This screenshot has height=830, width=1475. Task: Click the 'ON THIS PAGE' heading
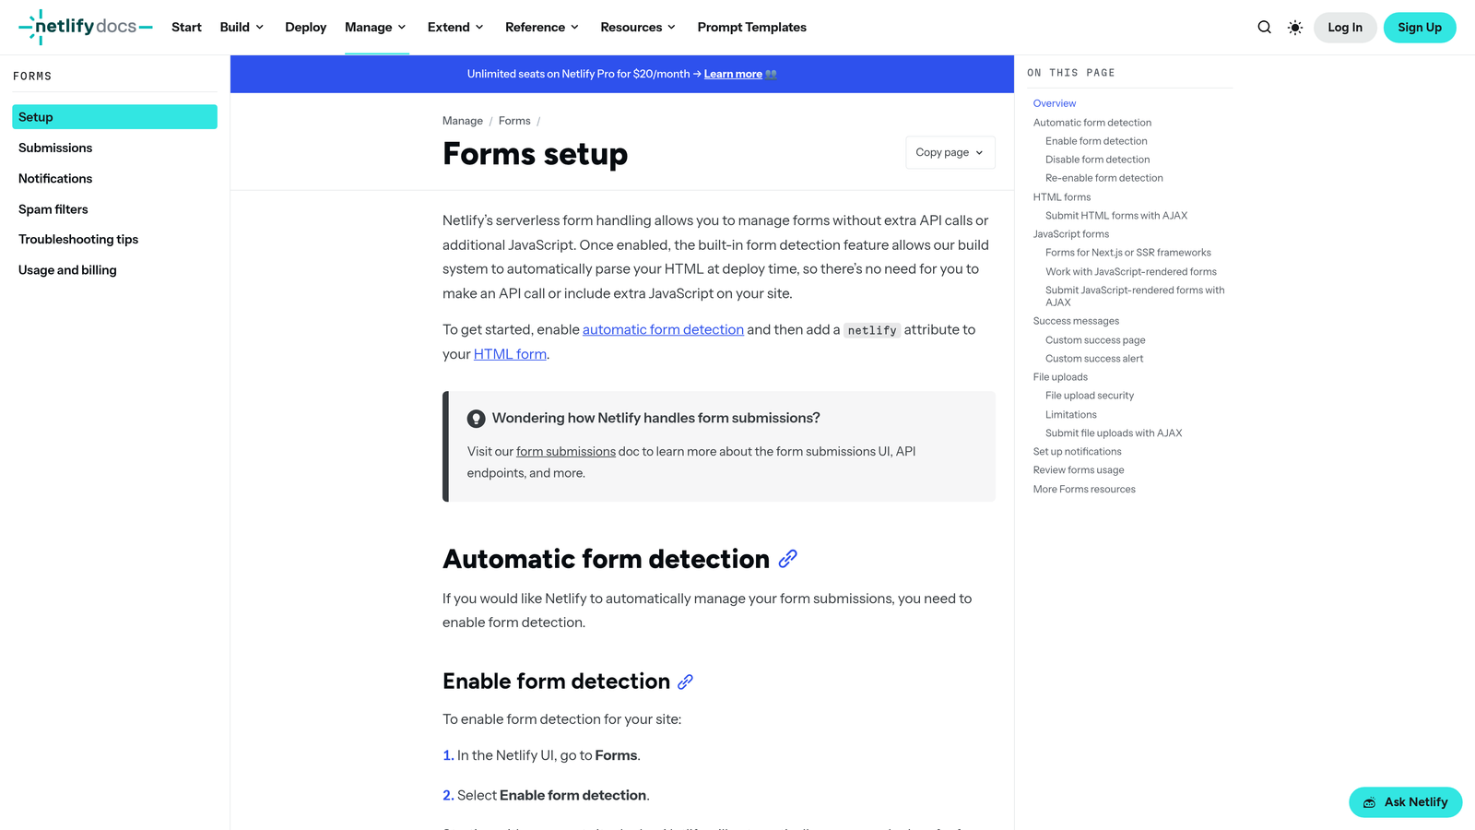pyautogui.click(x=1071, y=73)
